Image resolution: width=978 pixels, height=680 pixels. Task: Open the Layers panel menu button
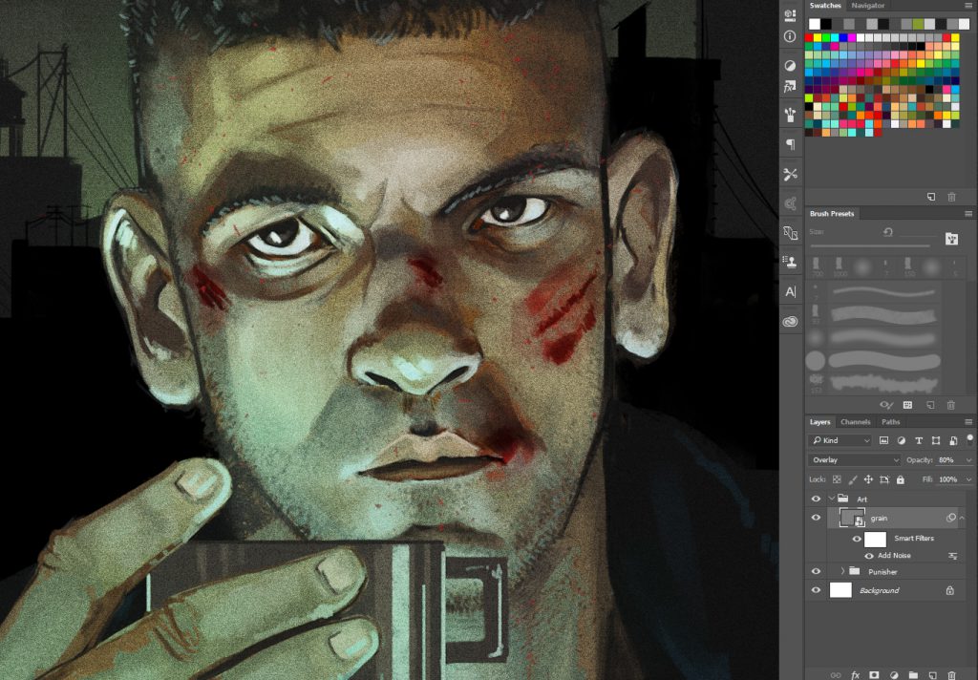pos(970,421)
